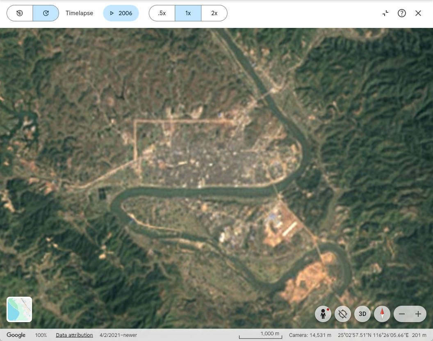Zoom in with the plus button

click(x=418, y=314)
